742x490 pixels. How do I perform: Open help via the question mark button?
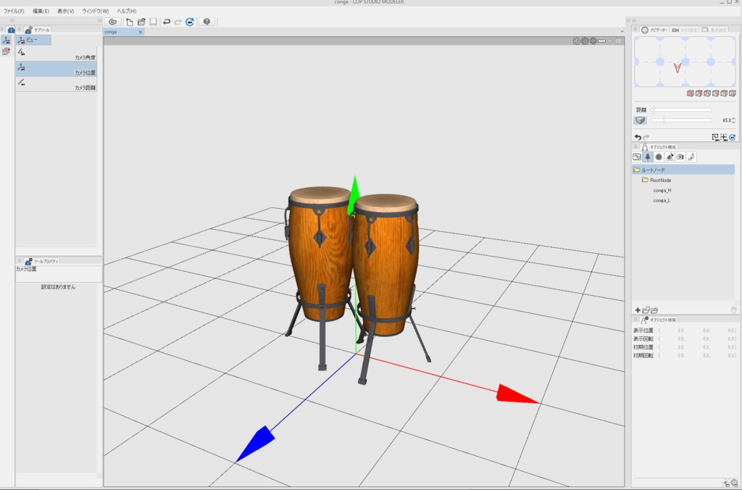pyautogui.click(x=207, y=22)
